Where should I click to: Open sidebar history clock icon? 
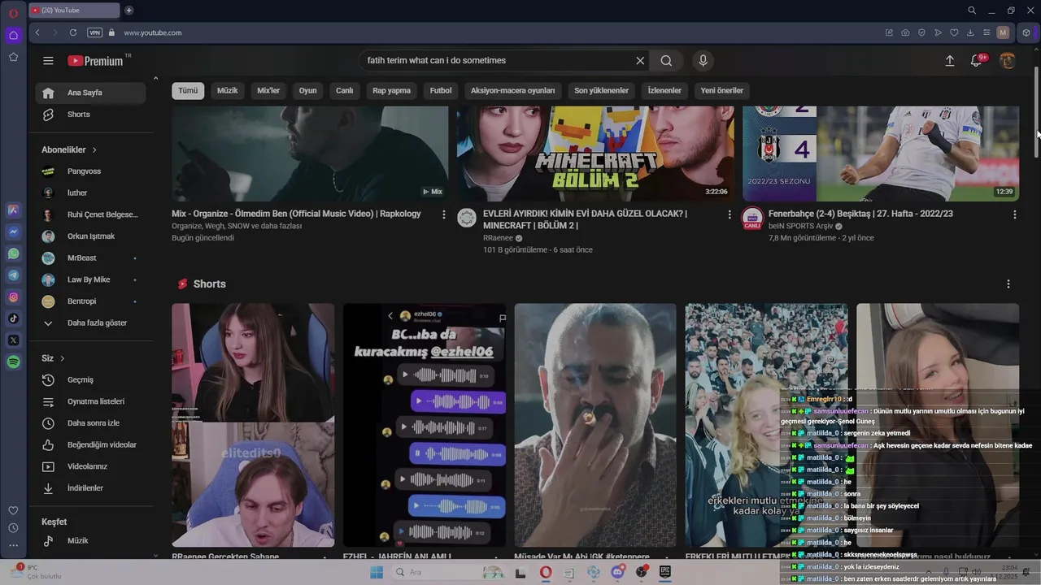(x=13, y=527)
